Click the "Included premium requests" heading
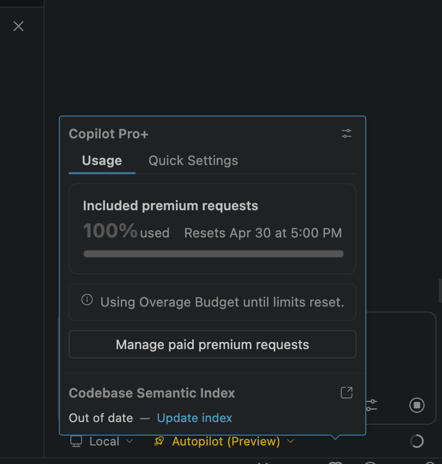 pos(170,206)
